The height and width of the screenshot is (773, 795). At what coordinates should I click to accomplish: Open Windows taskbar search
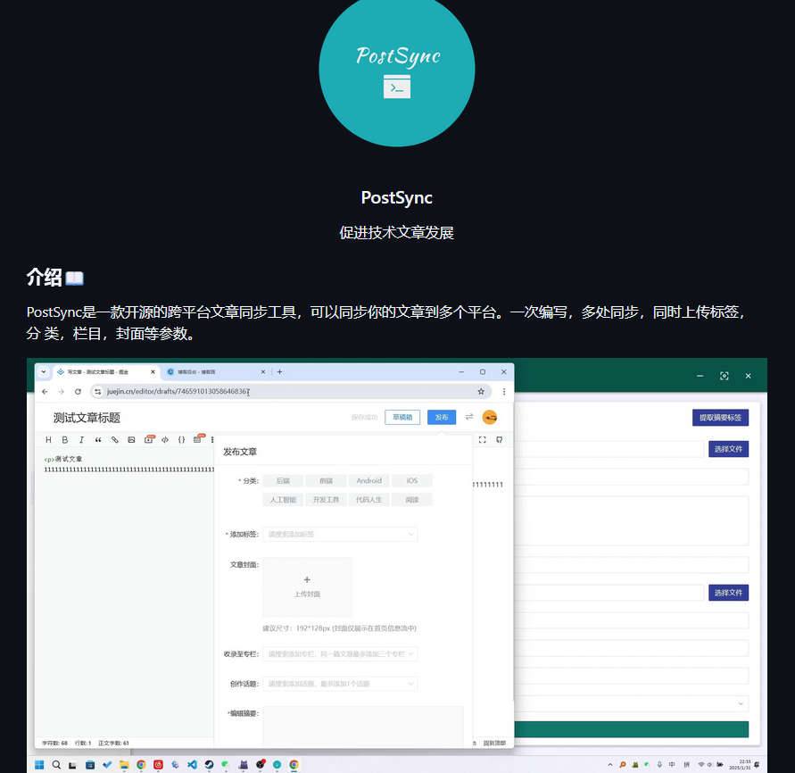[56, 764]
